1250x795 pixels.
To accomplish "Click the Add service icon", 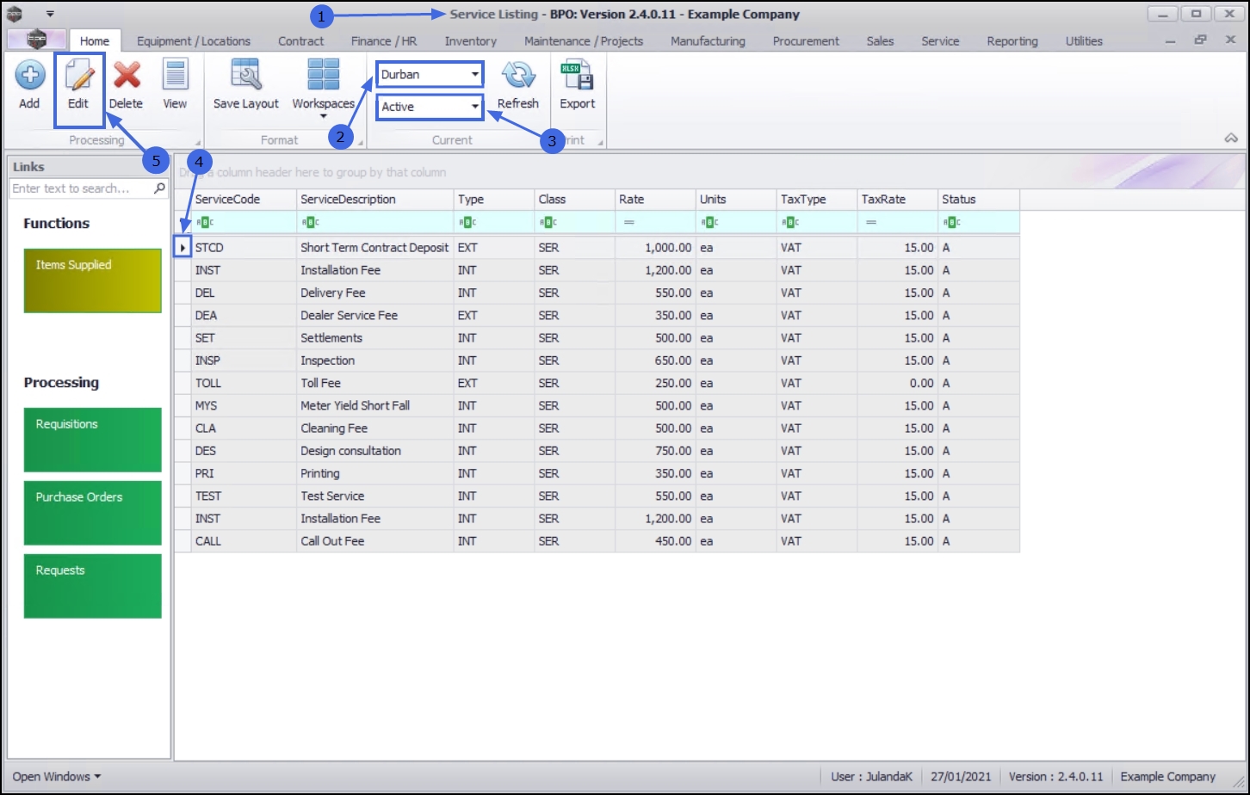I will point(29,76).
